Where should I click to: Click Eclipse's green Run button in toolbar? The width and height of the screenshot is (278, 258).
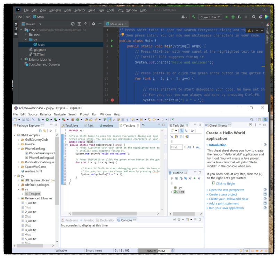coord(47,119)
